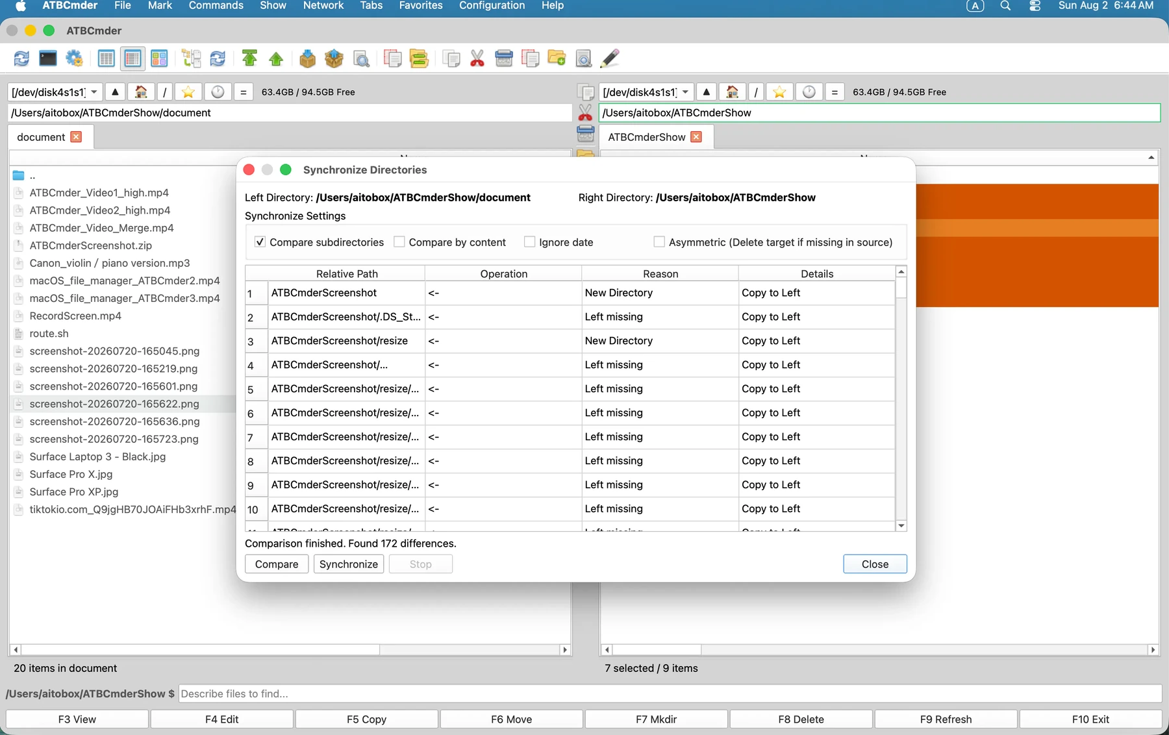Click the F8 Delete button

(801, 719)
